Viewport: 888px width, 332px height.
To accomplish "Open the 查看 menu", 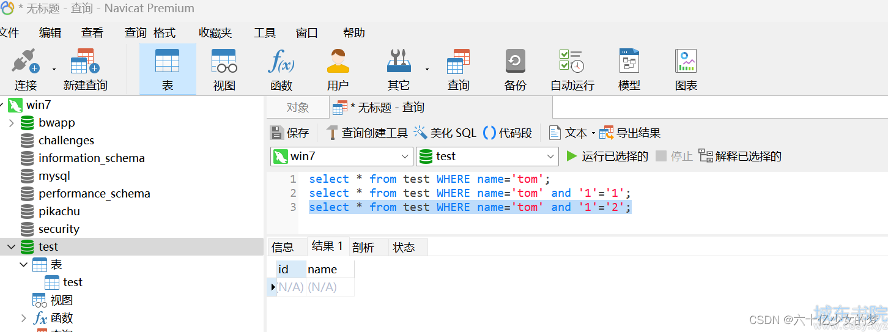I will pos(92,33).
